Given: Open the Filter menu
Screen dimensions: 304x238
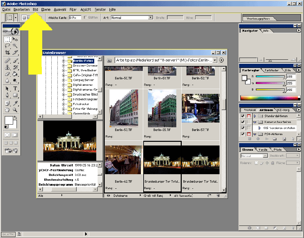Looking at the screenshot, I should click(73, 9).
